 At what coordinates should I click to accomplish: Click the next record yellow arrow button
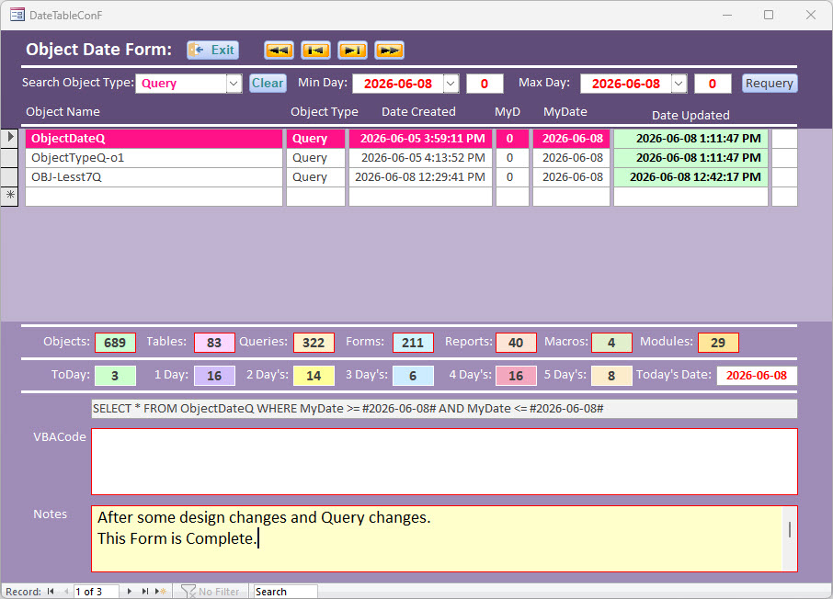tap(353, 51)
